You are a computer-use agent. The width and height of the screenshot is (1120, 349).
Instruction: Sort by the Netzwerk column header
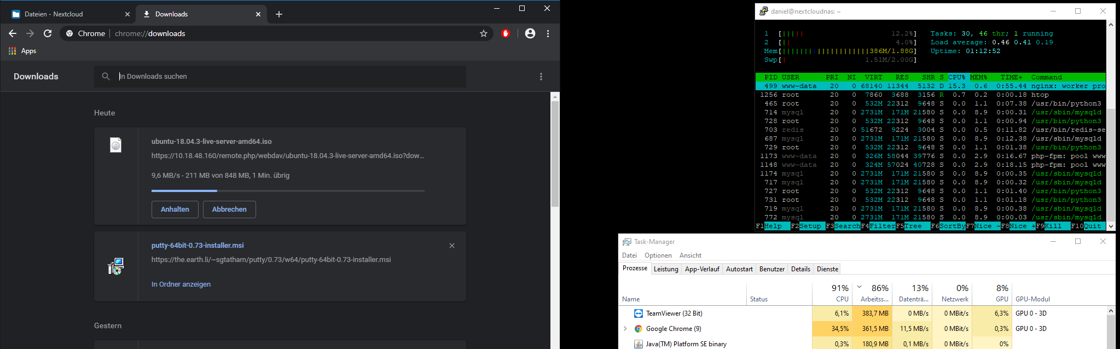(x=952, y=293)
